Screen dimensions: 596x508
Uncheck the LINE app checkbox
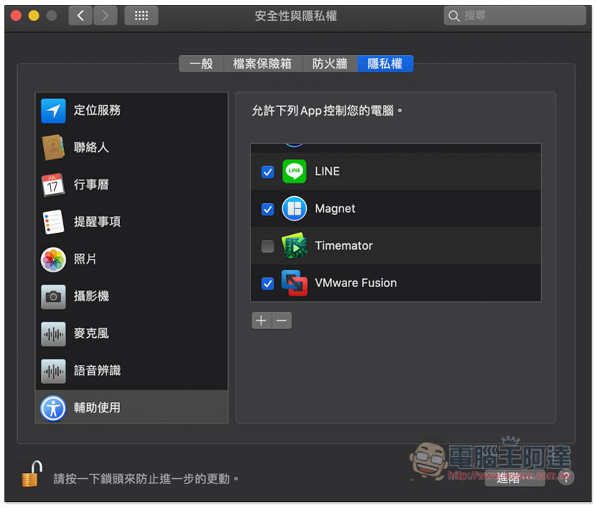(x=267, y=172)
